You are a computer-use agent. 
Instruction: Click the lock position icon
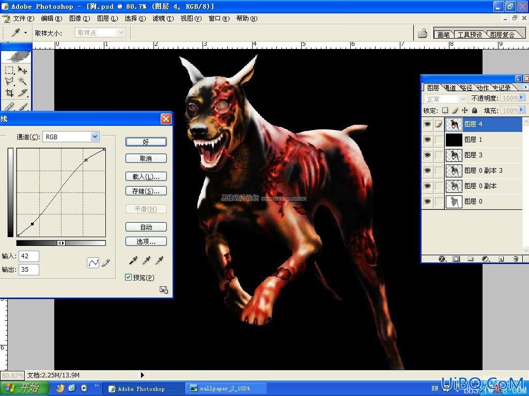(x=464, y=110)
